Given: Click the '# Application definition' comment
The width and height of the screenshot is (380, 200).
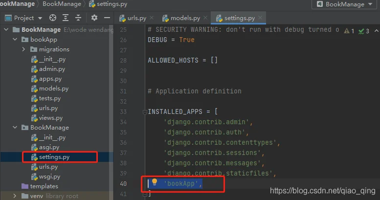Looking at the screenshot, I should pyautogui.click(x=195, y=91).
